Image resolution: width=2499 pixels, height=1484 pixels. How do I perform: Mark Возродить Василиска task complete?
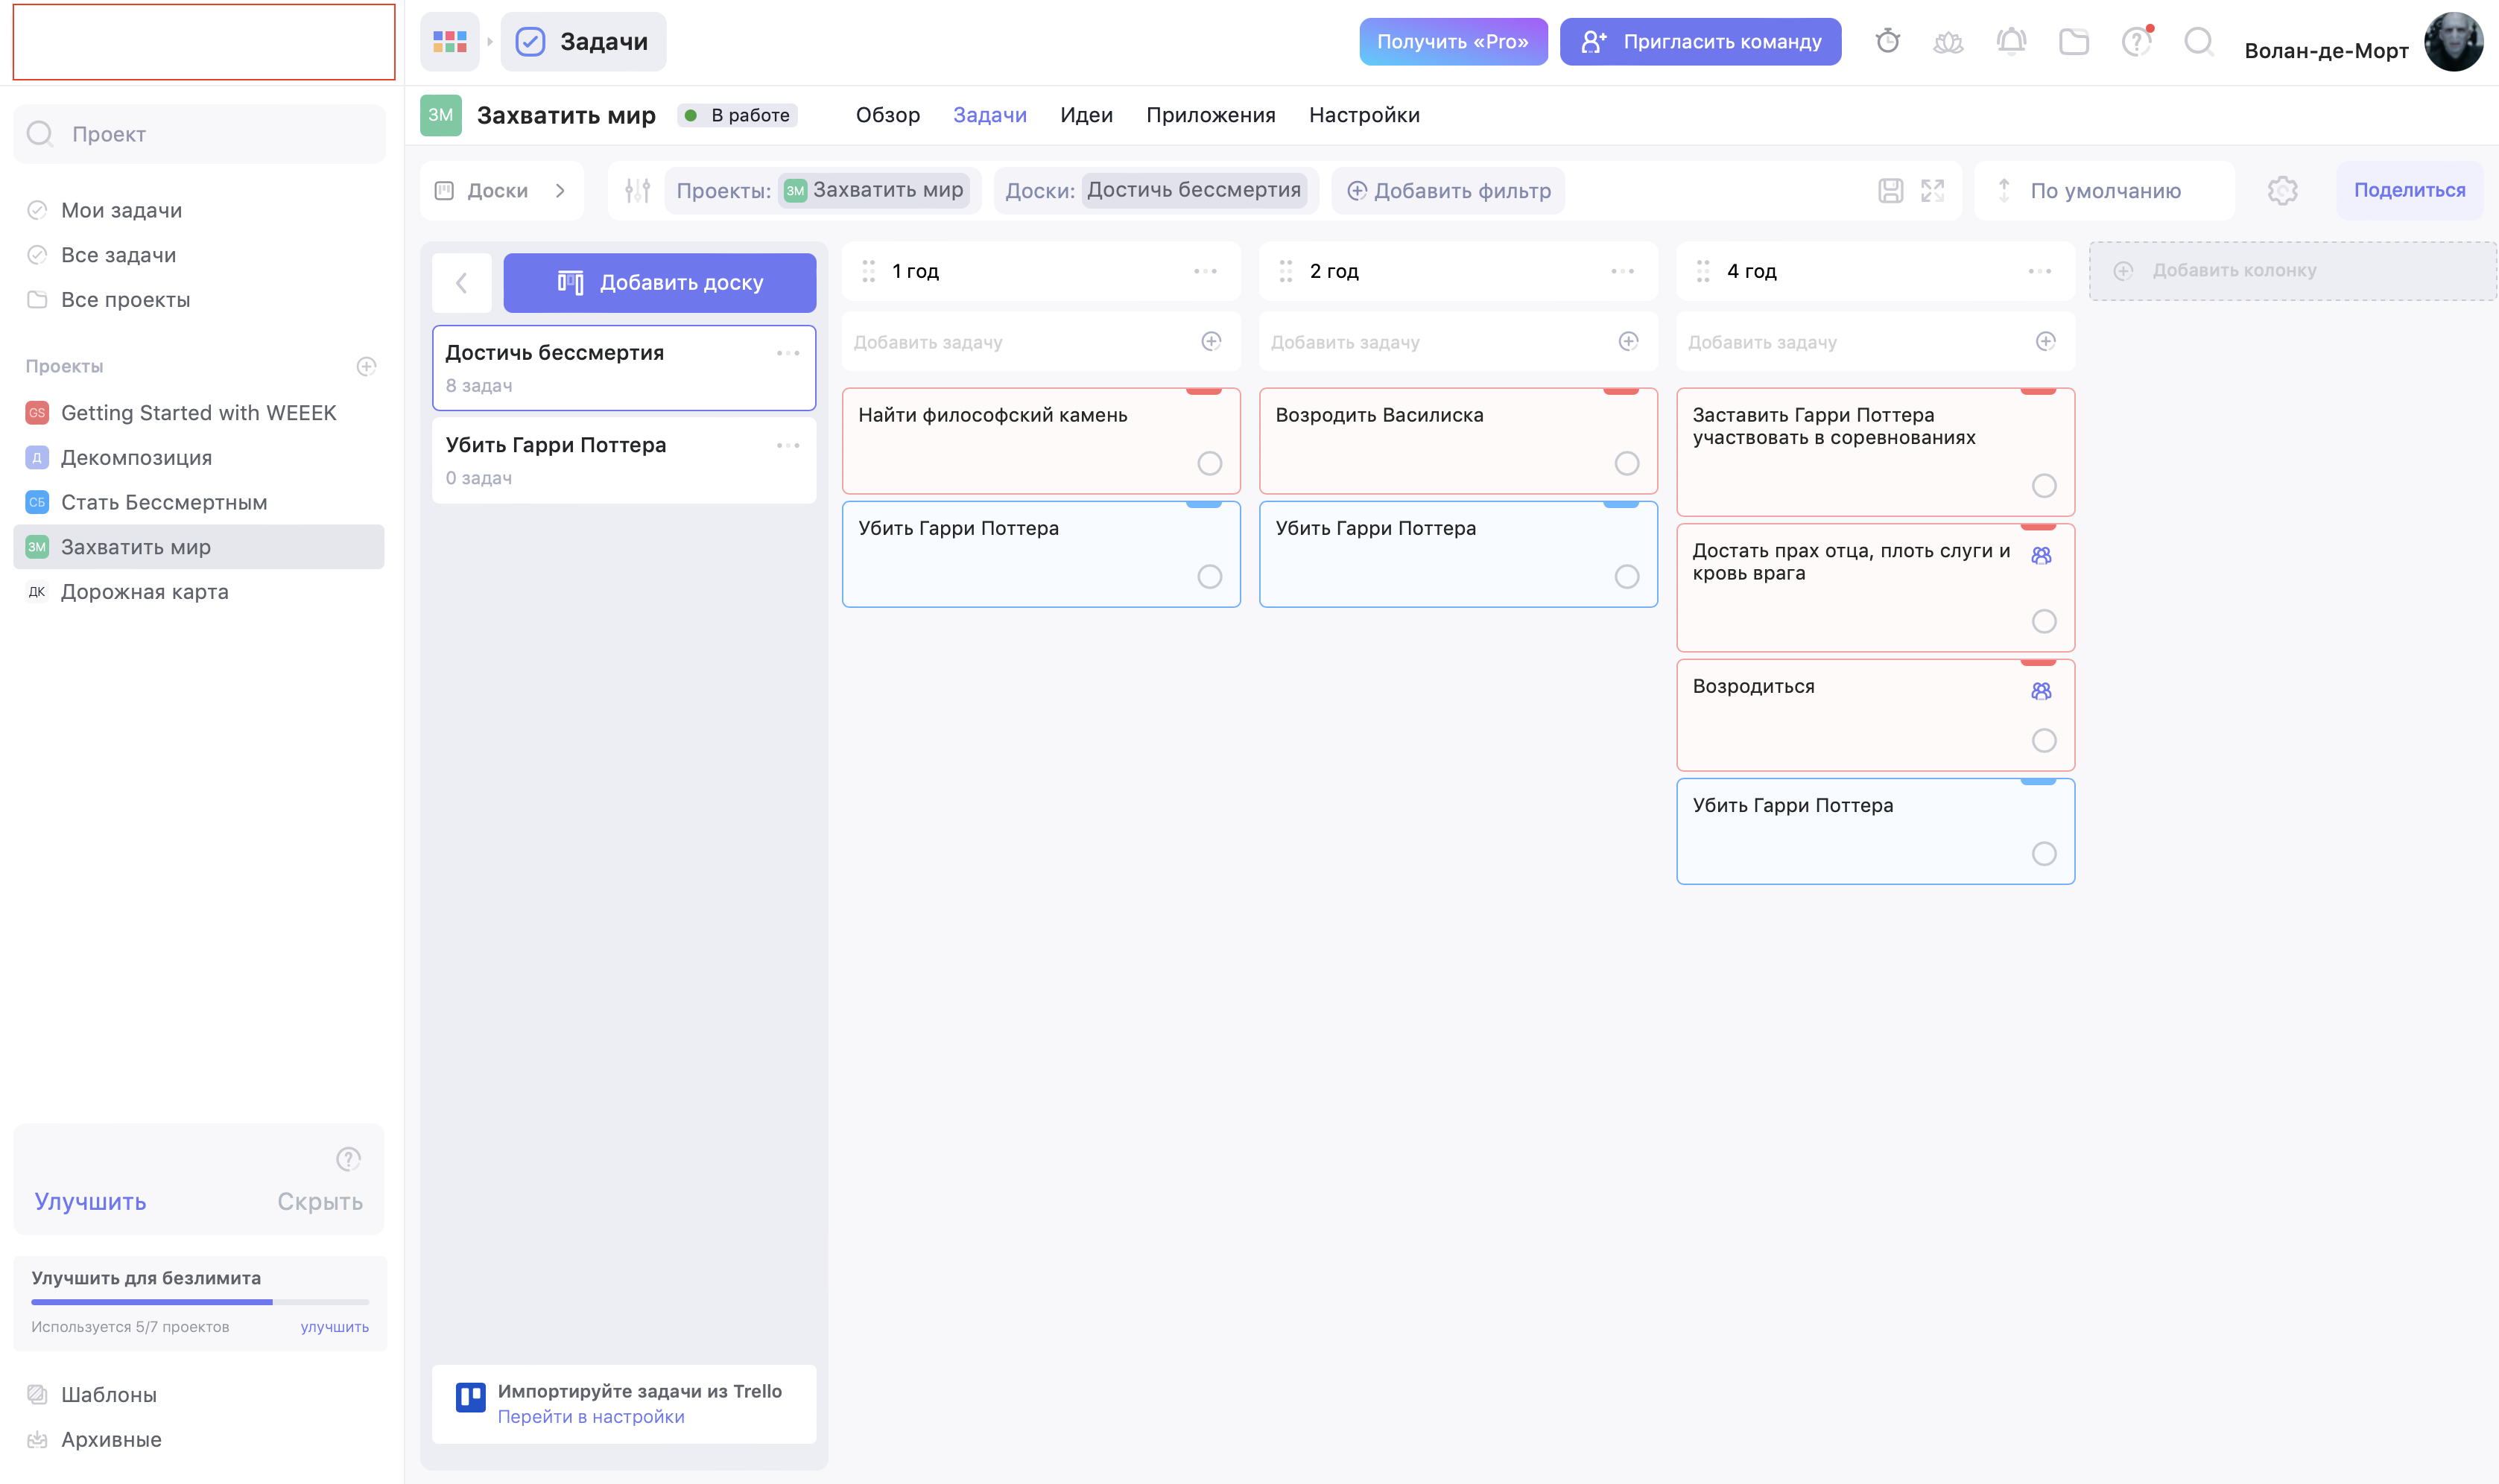(x=1626, y=463)
